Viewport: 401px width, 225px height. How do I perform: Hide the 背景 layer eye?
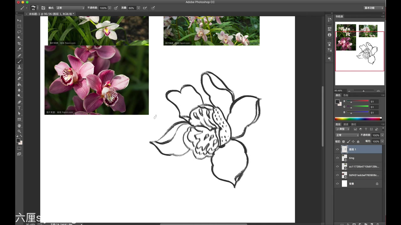point(337,184)
